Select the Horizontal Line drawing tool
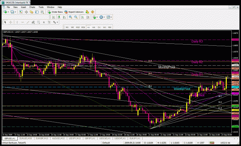Screen dimensions: 241x146 point(22,22)
